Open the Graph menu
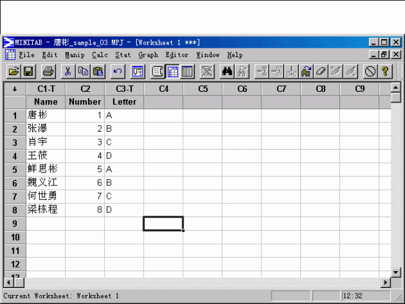The width and height of the screenshot is (405, 304). point(148,55)
